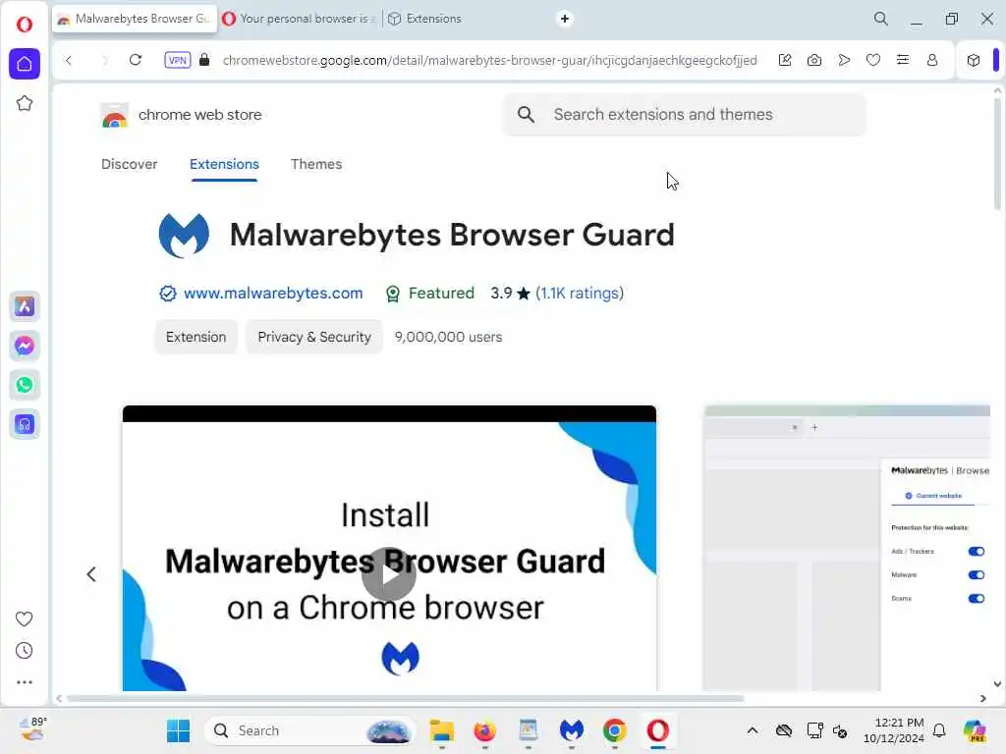Image resolution: width=1006 pixels, height=754 pixels.
Task: Click the taskbar Search box
Action: click(x=309, y=730)
